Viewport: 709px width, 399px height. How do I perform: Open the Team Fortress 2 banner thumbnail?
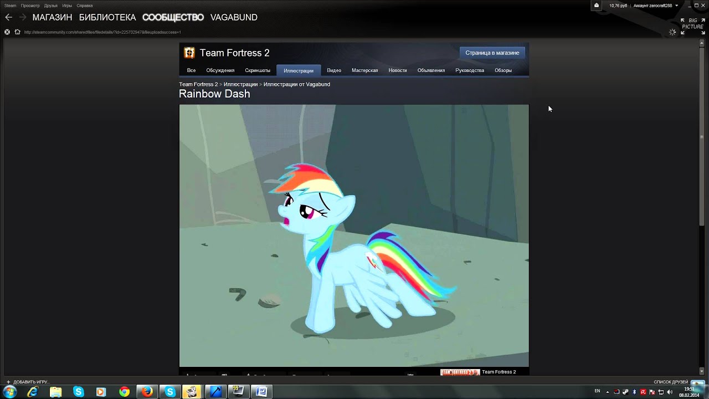pos(460,372)
